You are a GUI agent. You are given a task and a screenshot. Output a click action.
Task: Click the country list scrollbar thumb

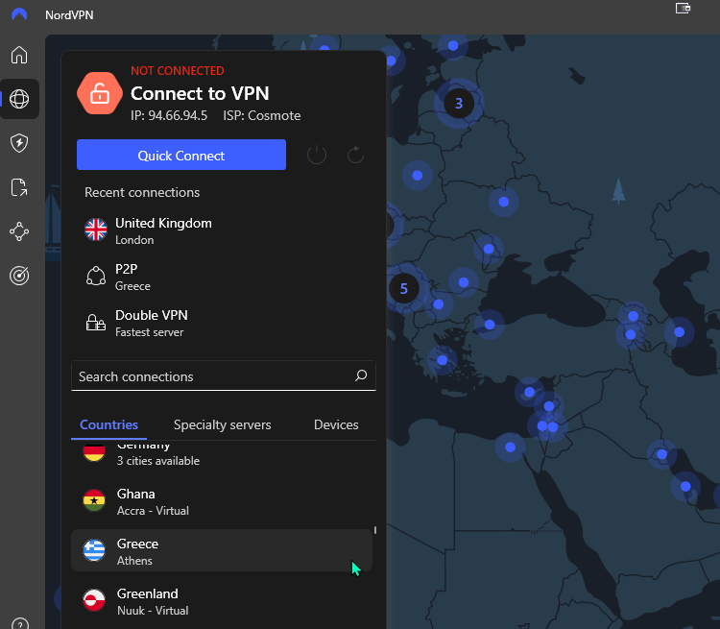tap(375, 530)
